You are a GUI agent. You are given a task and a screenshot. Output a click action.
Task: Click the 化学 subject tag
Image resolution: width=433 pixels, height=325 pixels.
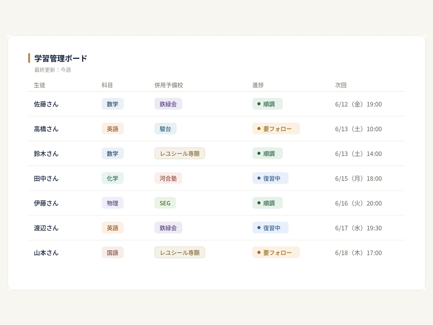click(x=113, y=178)
